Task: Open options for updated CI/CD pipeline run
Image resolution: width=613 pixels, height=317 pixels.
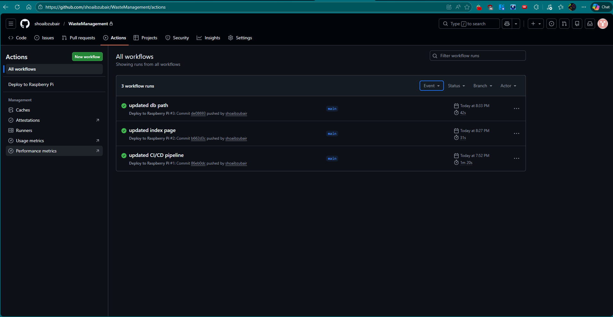Action: tap(517, 158)
